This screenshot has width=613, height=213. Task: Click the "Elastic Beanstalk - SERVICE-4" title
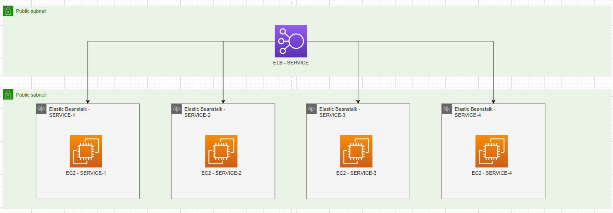pos(475,112)
